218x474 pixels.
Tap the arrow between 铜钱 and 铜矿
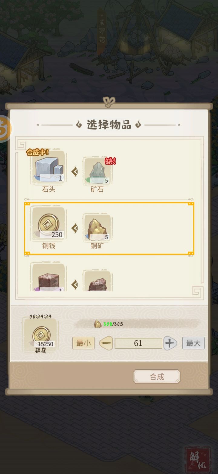(74, 228)
